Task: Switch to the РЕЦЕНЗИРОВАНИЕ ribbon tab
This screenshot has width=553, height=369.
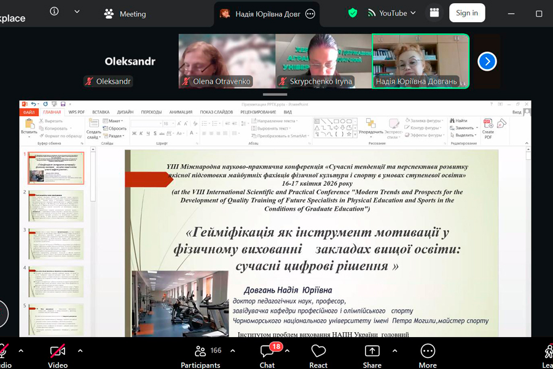Action: [258, 113]
